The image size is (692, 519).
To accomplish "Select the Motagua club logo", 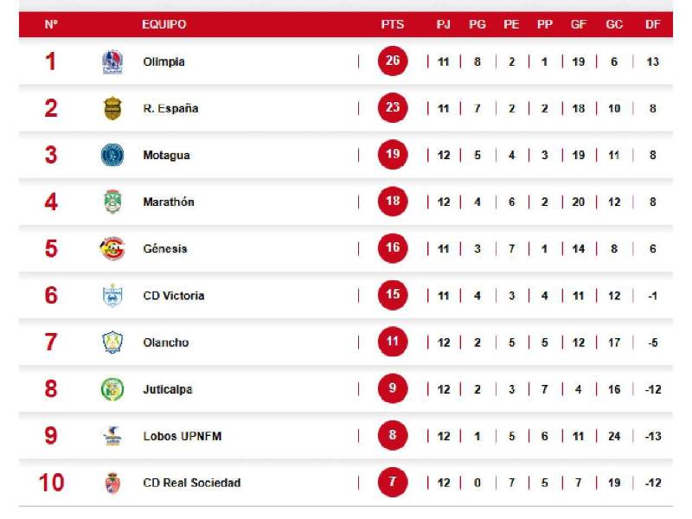I will click(x=112, y=156).
